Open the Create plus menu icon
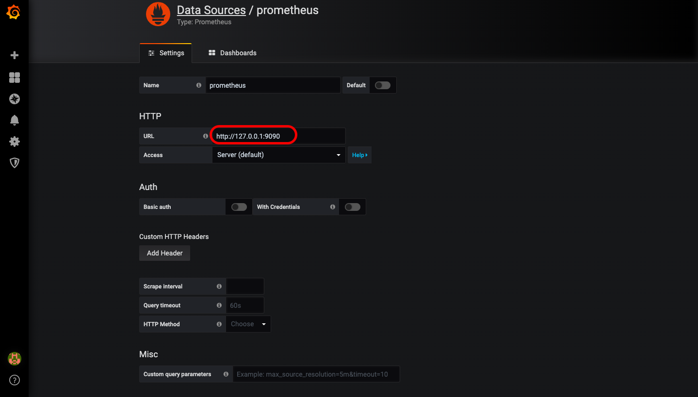698x397 pixels. [x=15, y=55]
